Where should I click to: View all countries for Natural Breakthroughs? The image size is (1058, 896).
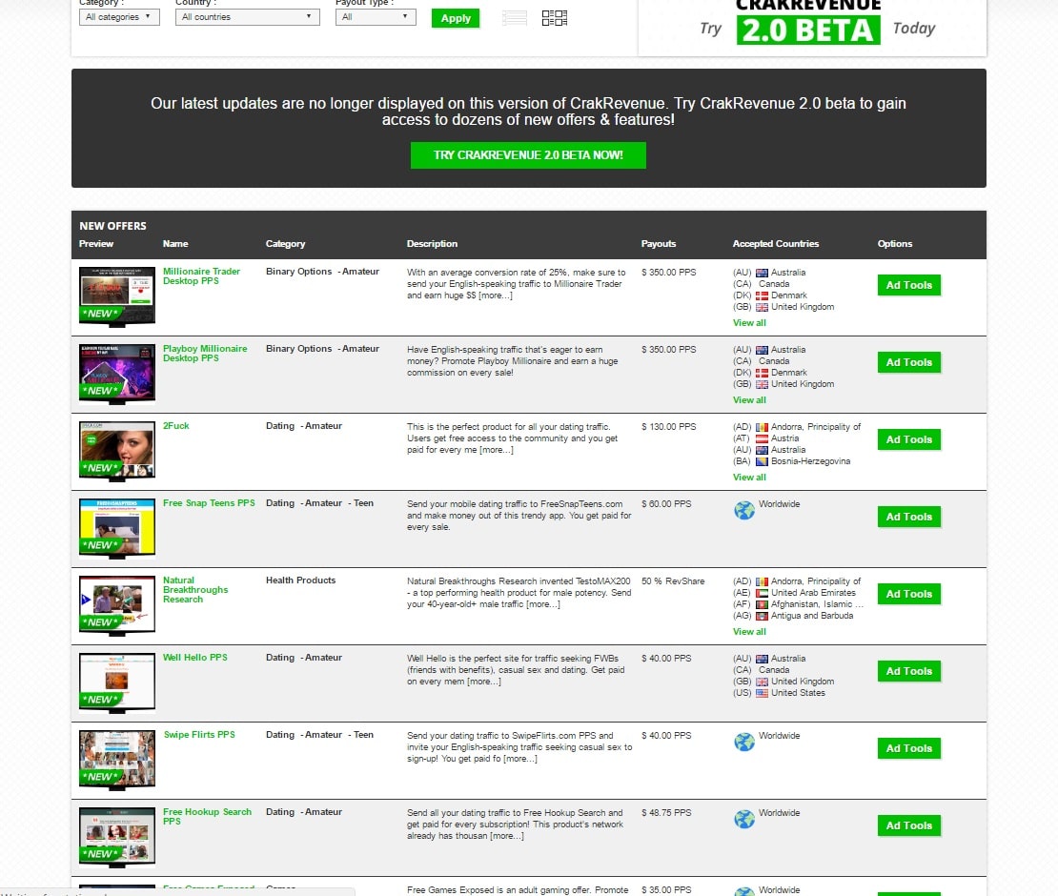(749, 632)
